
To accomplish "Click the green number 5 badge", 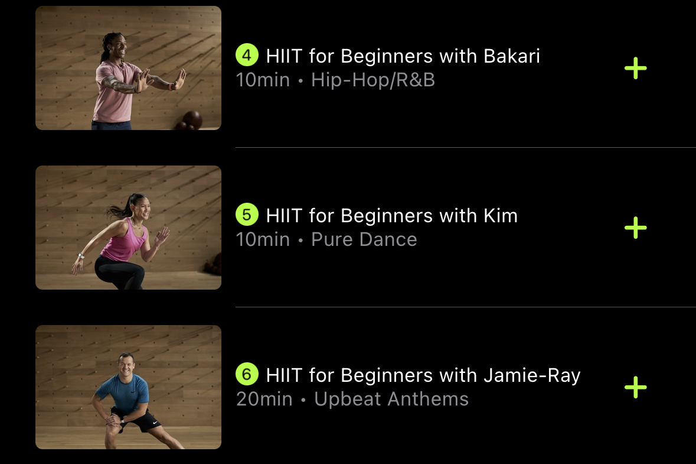I will coord(247,215).
